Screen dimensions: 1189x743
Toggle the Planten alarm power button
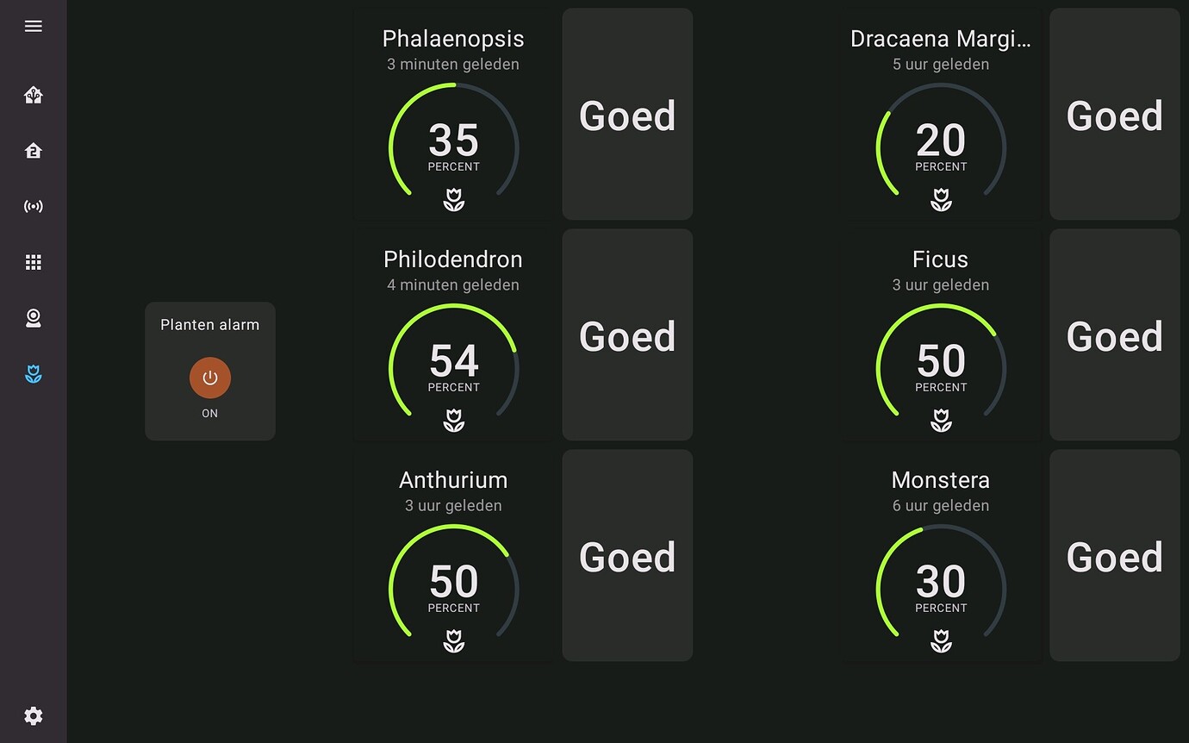click(209, 378)
